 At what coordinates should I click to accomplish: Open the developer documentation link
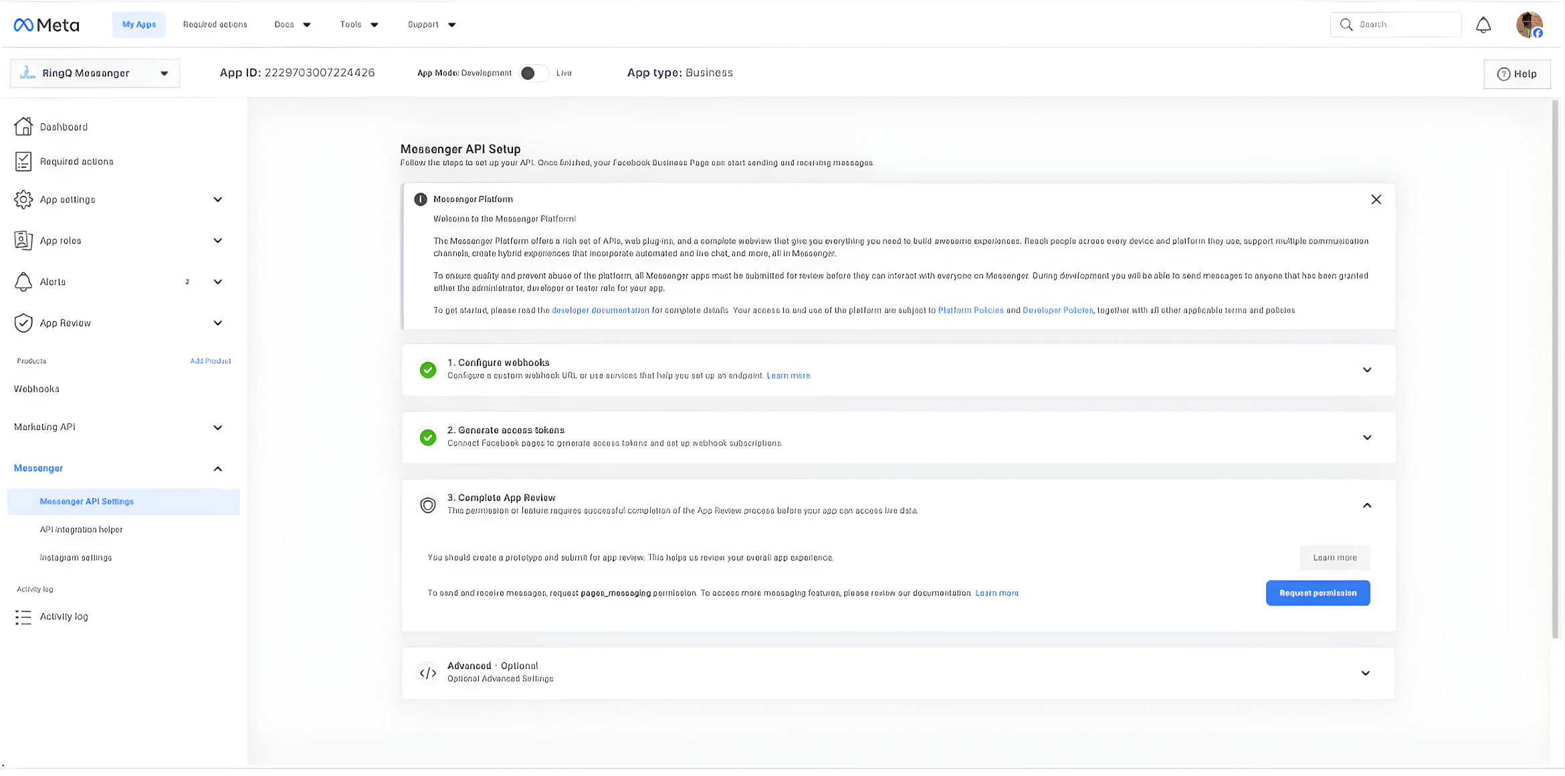coord(600,310)
